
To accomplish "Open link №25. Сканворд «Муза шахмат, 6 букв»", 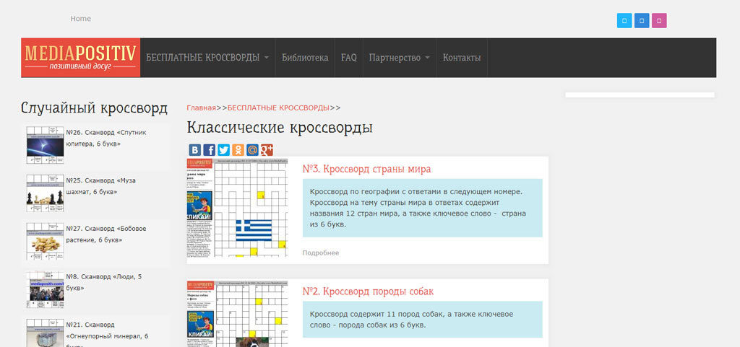I will (x=101, y=186).
